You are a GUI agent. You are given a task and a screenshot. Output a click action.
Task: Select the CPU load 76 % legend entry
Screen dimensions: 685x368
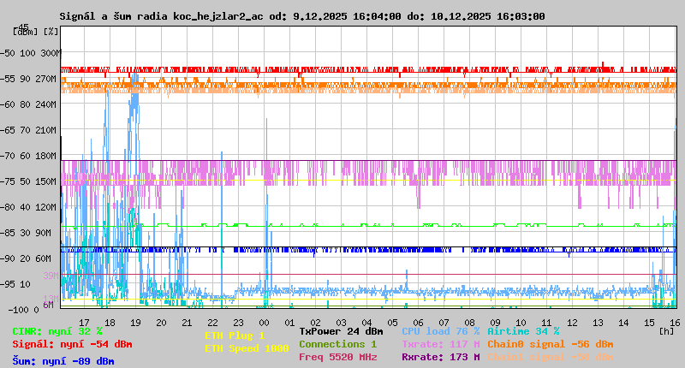click(440, 330)
